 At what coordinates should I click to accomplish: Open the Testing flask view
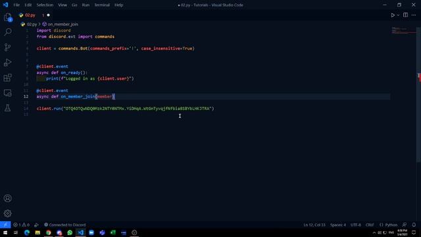pos(7,108)
